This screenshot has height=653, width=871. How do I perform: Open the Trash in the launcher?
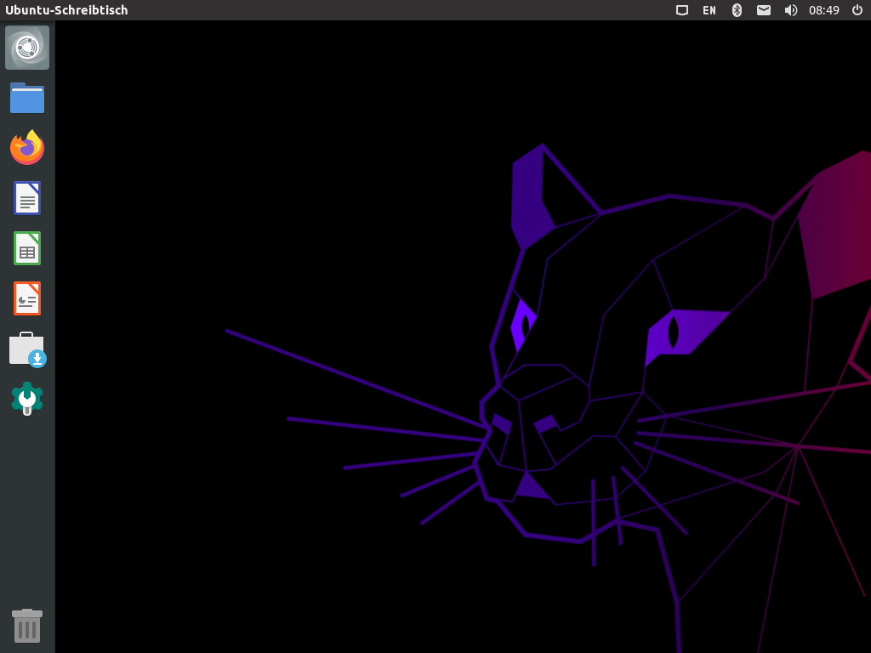(27, 625)
